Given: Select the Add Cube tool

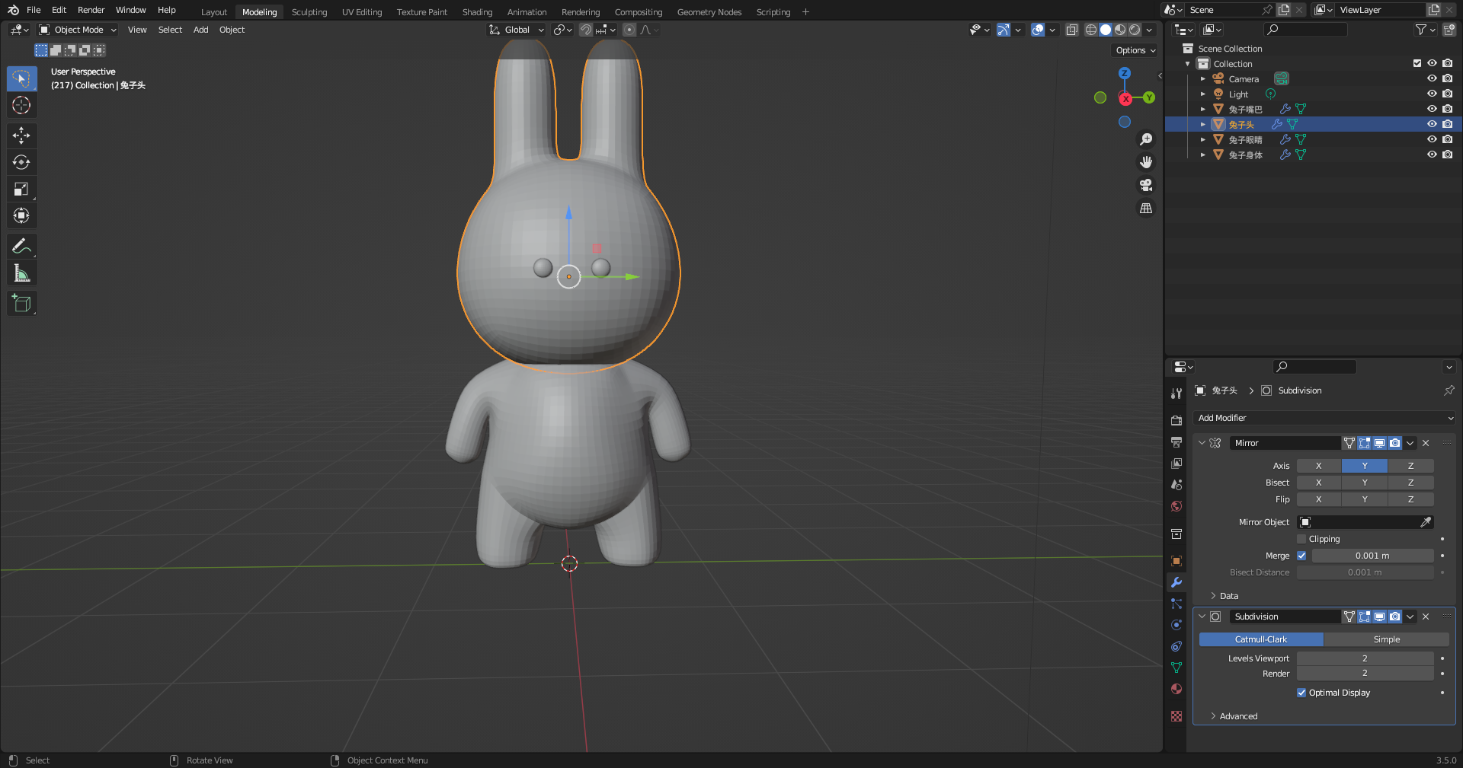Looking at the screenshot, I should tap(21, 303).
